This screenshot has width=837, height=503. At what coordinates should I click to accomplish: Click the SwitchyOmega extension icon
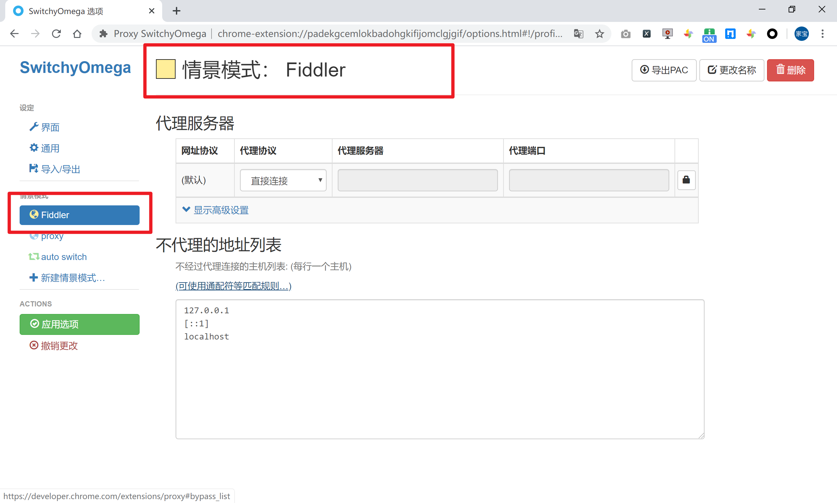pyautogui.click(x=772, y=34)
